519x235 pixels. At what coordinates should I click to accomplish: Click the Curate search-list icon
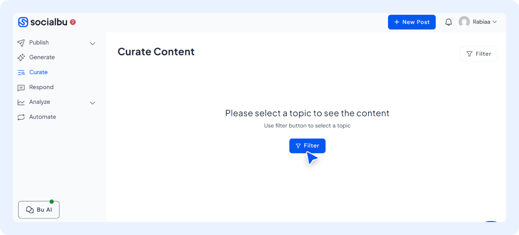pyautogui.click(x=21, y=73)
